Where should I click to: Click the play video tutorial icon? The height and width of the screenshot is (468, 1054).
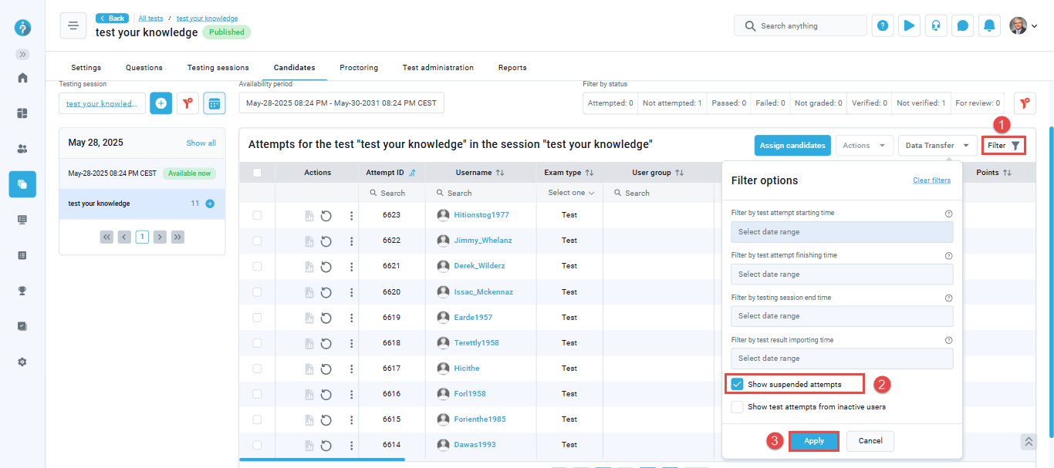[909, 25]
